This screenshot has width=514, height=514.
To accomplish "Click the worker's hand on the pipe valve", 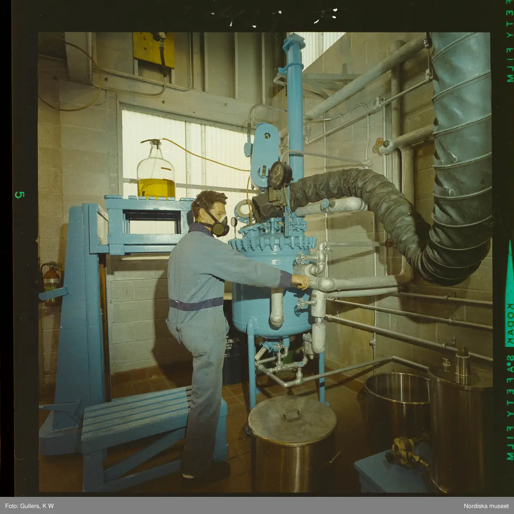I will tap(302, 281).
